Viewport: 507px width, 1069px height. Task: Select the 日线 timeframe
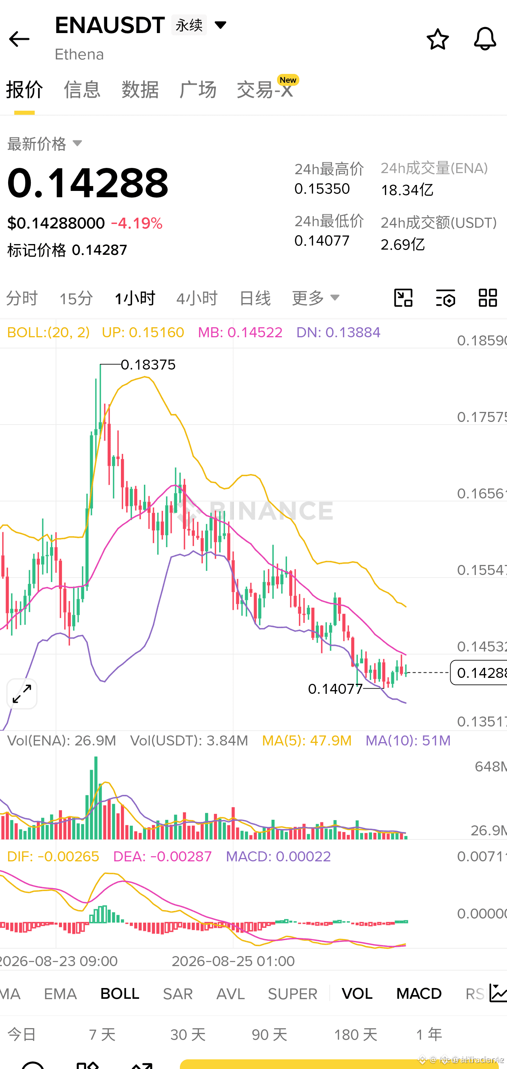click(255, 298)
